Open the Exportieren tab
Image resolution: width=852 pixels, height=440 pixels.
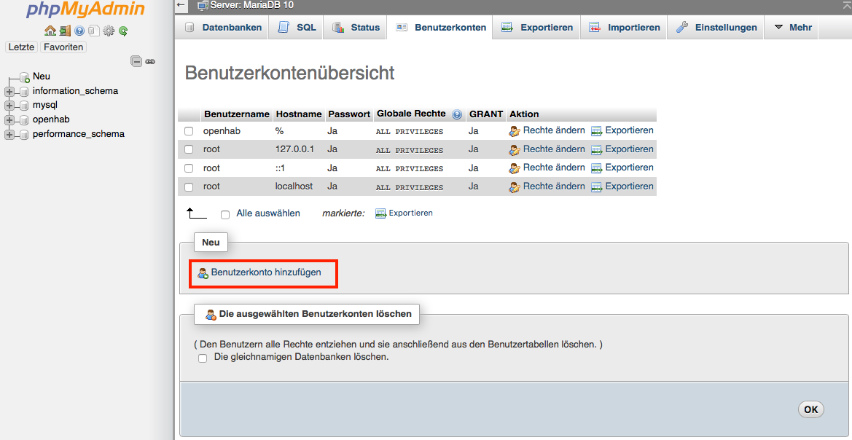point(537,28)
